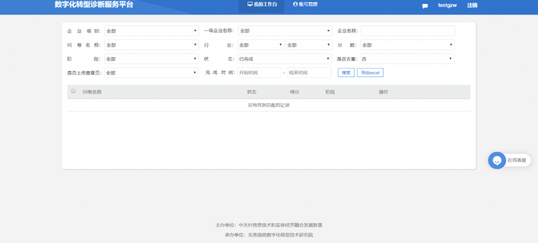Open the 阶段 dropdown
Viewport: 538px width, 243px height.
pyautogui.click(x=152, y=59)
